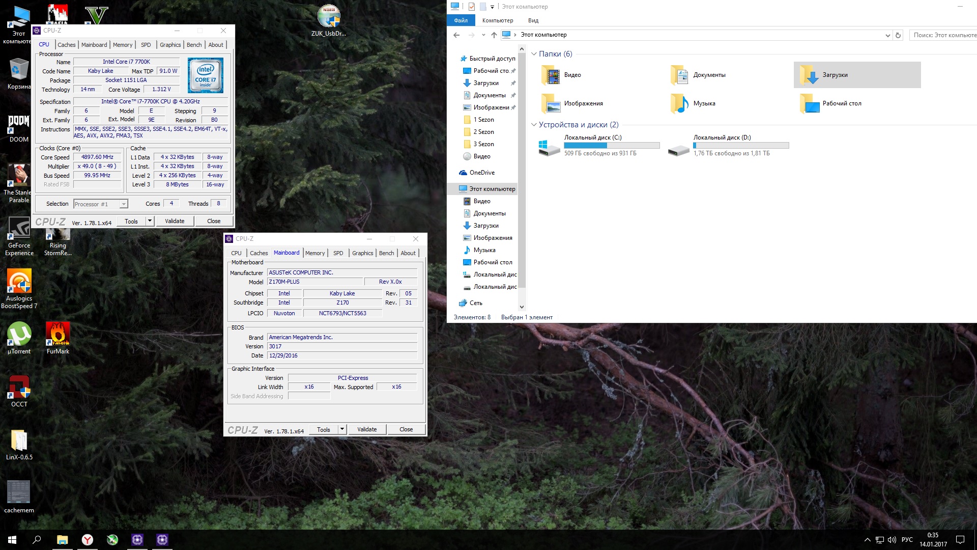977x550 pixels.
Task: Open the Tools dropdown arrow in the CPU window
Action: point(150,221)
